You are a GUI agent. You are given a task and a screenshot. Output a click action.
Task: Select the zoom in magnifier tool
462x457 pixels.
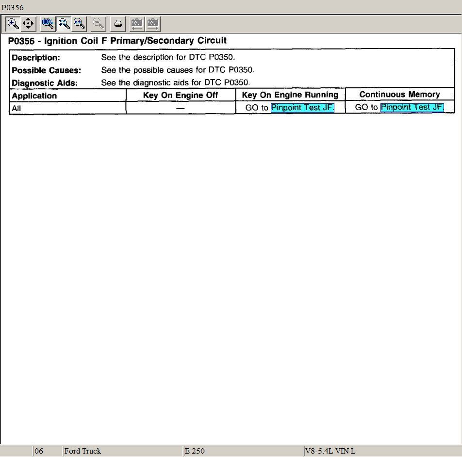[x=13, y=23]
